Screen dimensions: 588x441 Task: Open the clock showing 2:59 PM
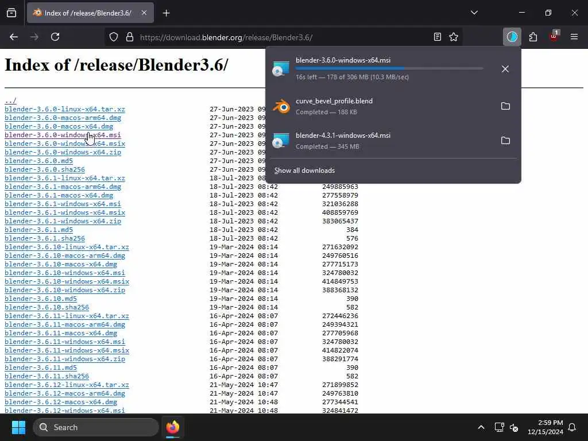(546, 427)
